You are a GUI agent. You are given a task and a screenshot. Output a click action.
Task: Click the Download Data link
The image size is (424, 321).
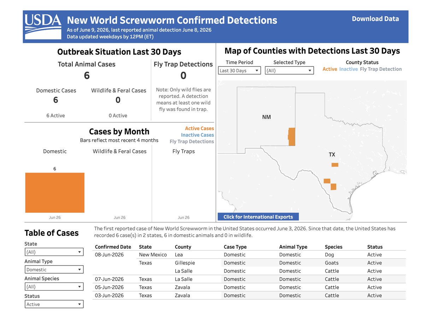point(375,19)
